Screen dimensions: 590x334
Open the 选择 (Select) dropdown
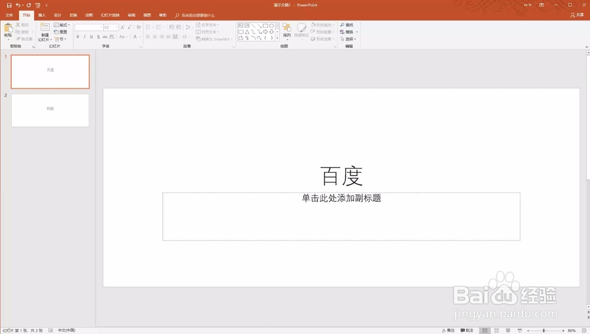(x=348, y=39)
